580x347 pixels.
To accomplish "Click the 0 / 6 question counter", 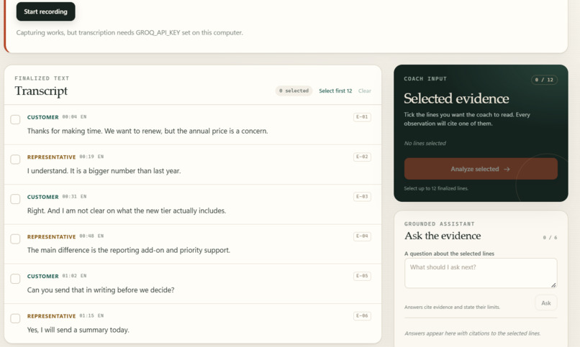I will 550,237.
